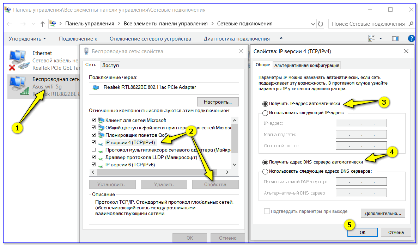Viewport: 419px width, 246px height.
Task: Switch to the 'Общие' tab
Action: point(263,65)
